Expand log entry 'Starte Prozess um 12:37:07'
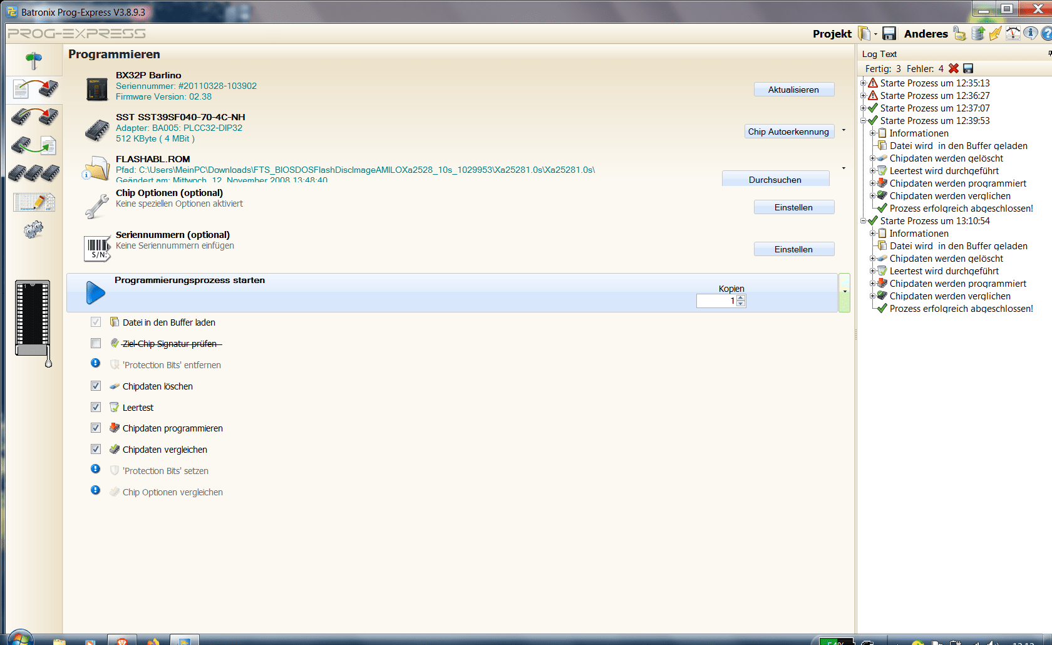Screen dimensions: 1052x645 pos(863,108)
